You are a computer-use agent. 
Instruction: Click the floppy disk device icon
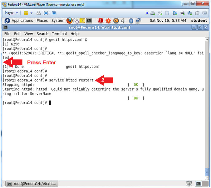tap(167, 13)
